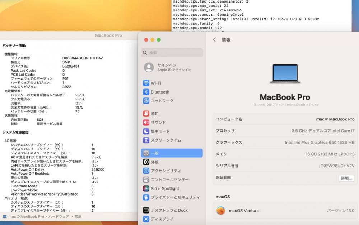Image resolution: width=359 pixels, height=225 pixels.
Task: Open サウンド speaker icon
Action: click(146, 123)
